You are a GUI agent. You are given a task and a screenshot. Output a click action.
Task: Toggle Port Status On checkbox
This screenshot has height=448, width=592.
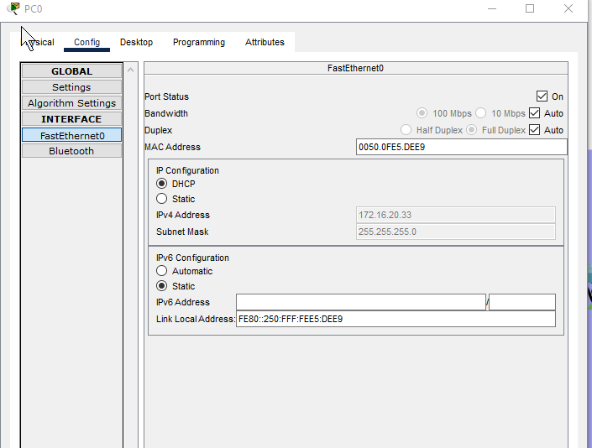pos(542,96)
